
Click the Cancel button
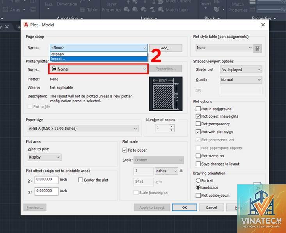pyautogui.click(x=211, y=208)
